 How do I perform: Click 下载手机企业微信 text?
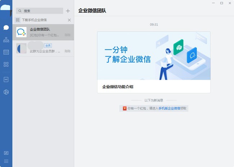pos(34,20)
